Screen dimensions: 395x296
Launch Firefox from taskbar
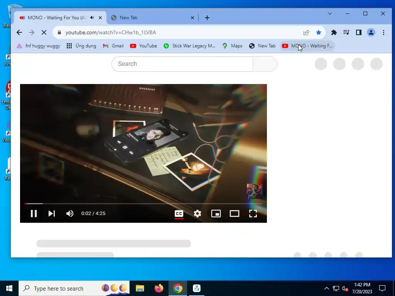159,288
